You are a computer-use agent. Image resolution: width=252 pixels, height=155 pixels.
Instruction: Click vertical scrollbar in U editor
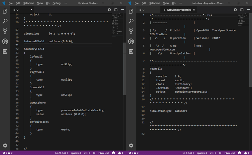coord(125,69)
